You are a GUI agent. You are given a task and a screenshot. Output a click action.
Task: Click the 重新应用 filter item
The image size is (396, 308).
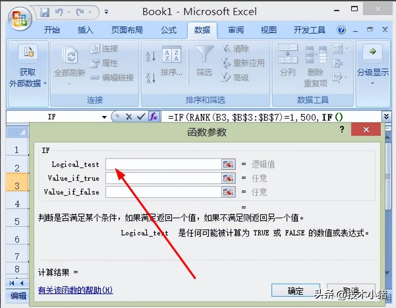tap(243, 63)
